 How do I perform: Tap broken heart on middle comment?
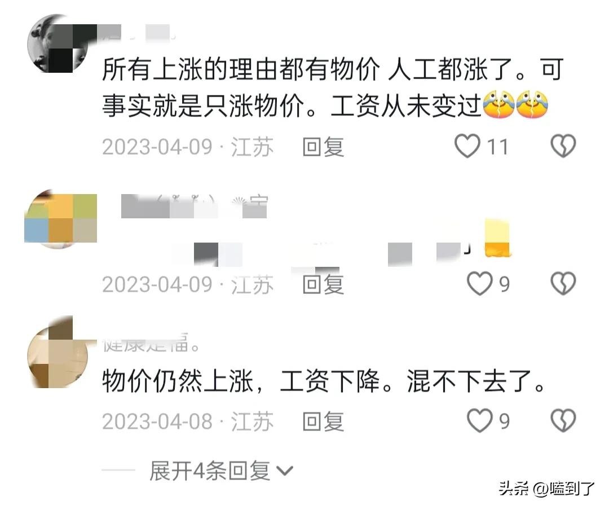(x=563, y=283)
